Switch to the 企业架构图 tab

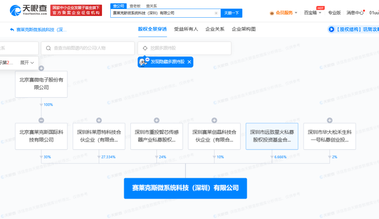click(x=244, y=29)
